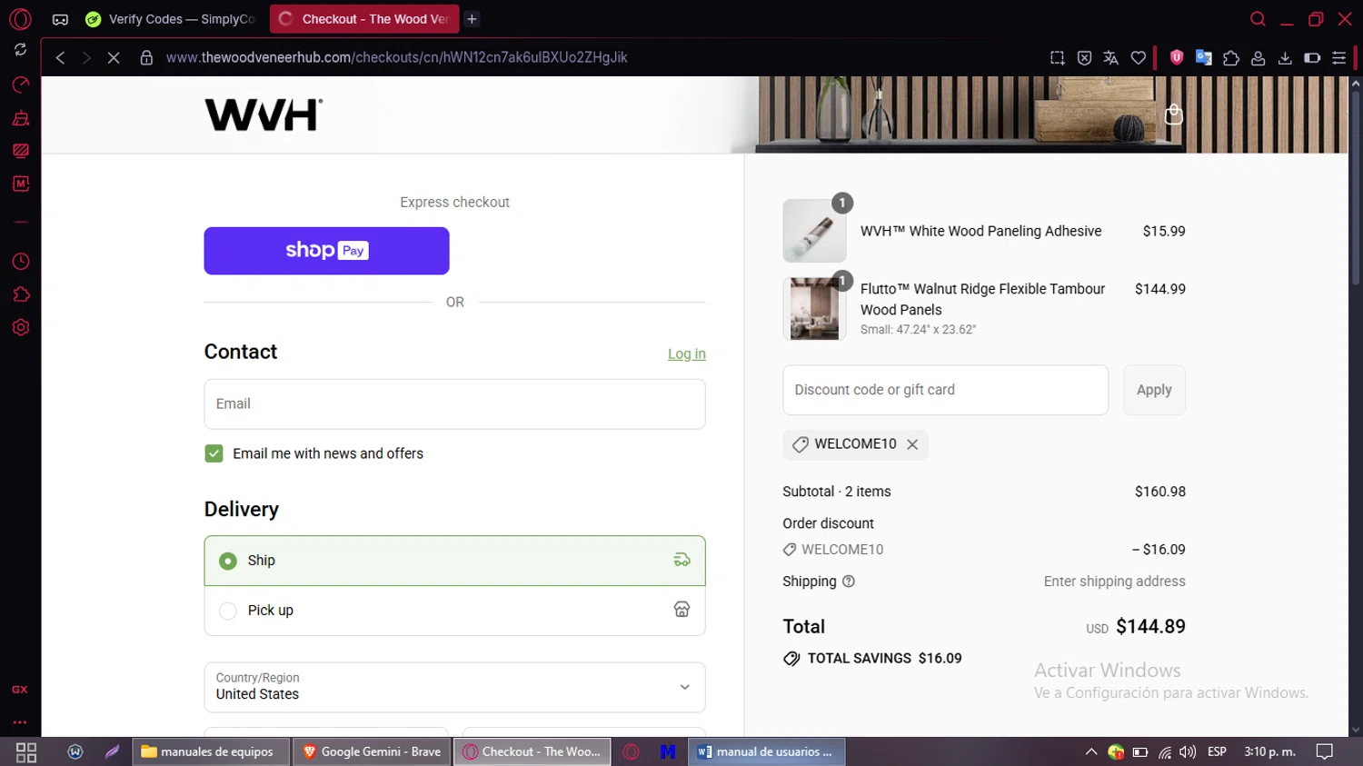The image size is (1363, 766).
Task: Open the account profile icon
Action: pyautogui.click(x=1259, y=57)
